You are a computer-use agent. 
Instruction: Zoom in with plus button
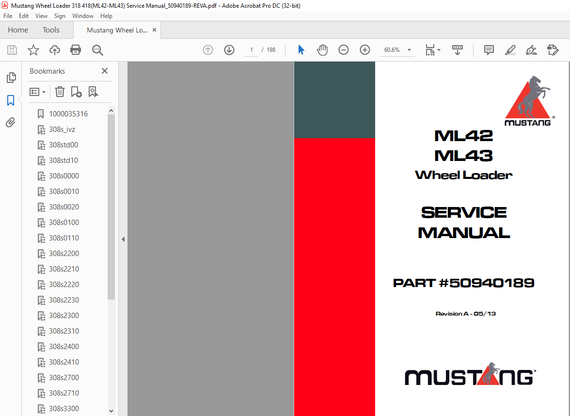(364, 50)
